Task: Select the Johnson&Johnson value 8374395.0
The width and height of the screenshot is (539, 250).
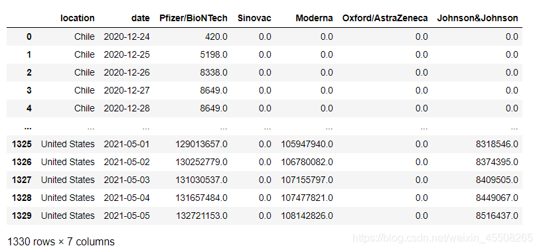Action: [x=497, y=162]
